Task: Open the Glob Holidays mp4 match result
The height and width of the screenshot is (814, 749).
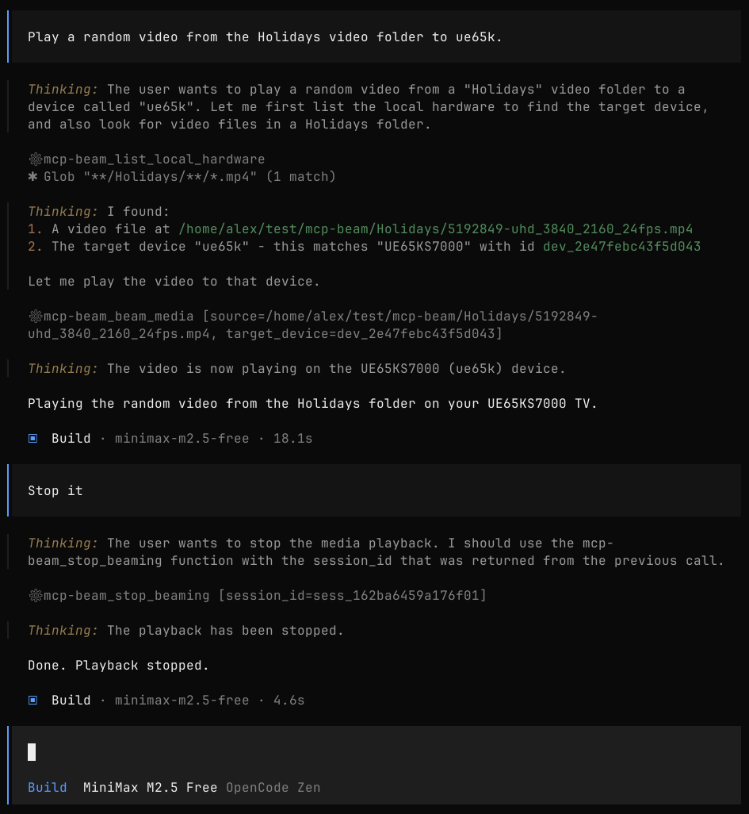Action: click(x=182, y=177)
